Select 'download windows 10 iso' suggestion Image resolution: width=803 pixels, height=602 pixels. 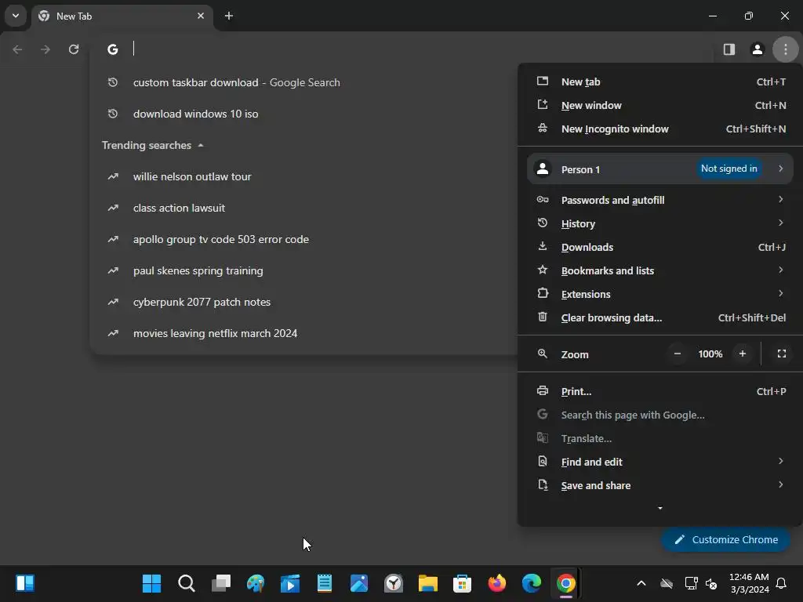tap(303, 114)
